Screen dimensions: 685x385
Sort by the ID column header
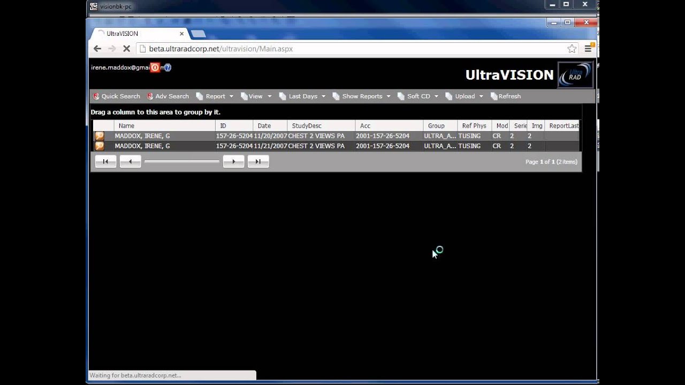pyautogui.click(x=234, y=126)
